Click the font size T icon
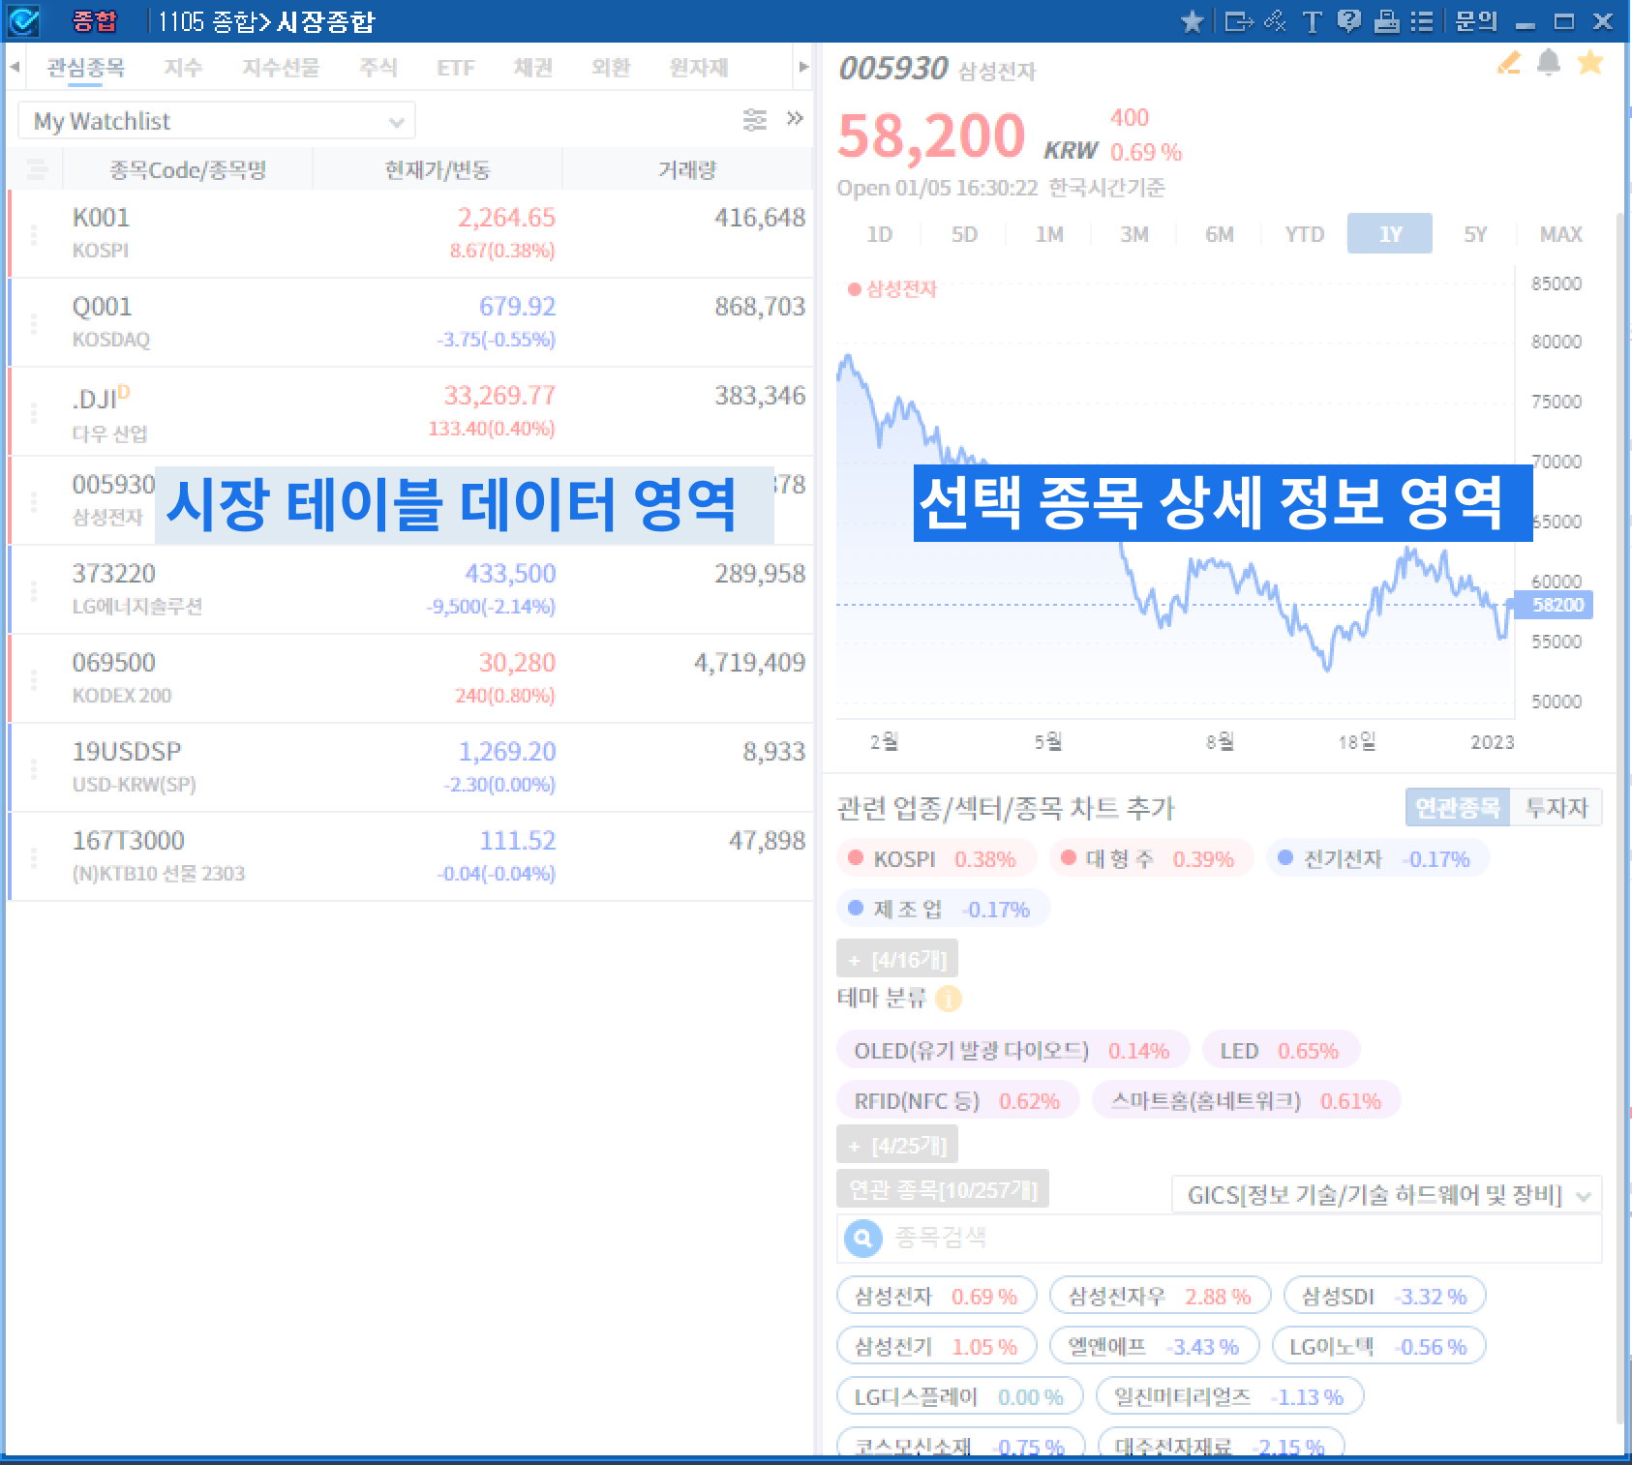Screen dimensions: 1632x1465 coord(1312,21)
